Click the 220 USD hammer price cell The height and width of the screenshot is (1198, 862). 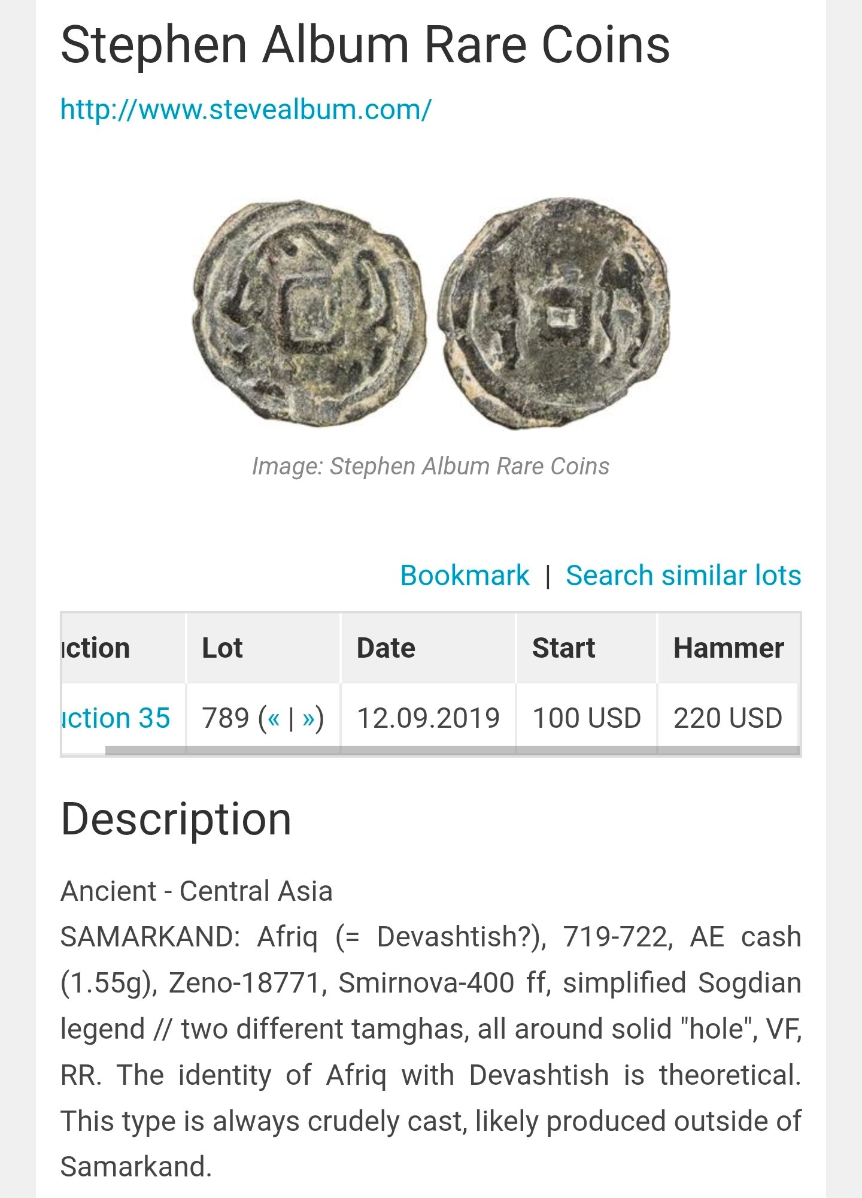pos(728,718)
